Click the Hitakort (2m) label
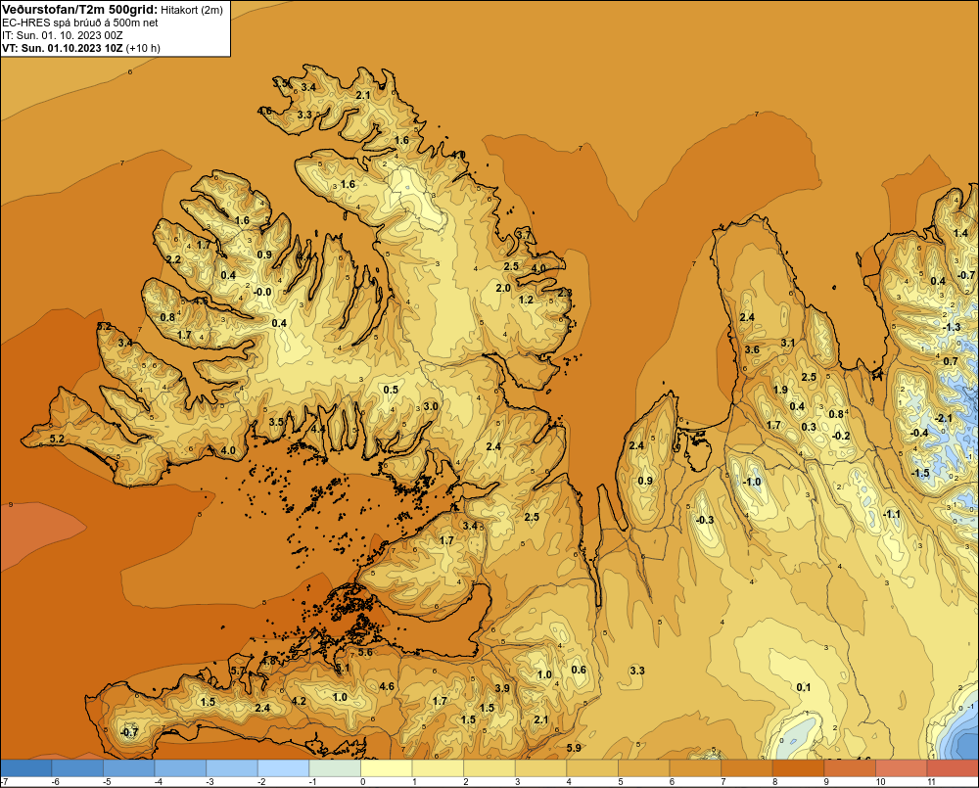The image size is (979, 788). [x=192, y=10]
